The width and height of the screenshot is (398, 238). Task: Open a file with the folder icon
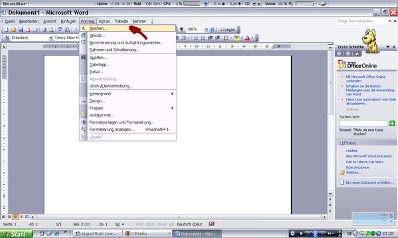13,30
